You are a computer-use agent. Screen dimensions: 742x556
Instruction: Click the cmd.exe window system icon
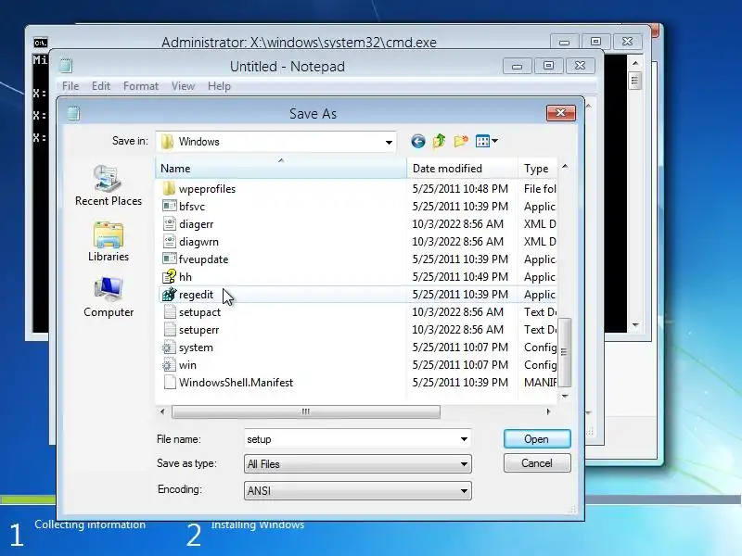click(x=41, y=43)
